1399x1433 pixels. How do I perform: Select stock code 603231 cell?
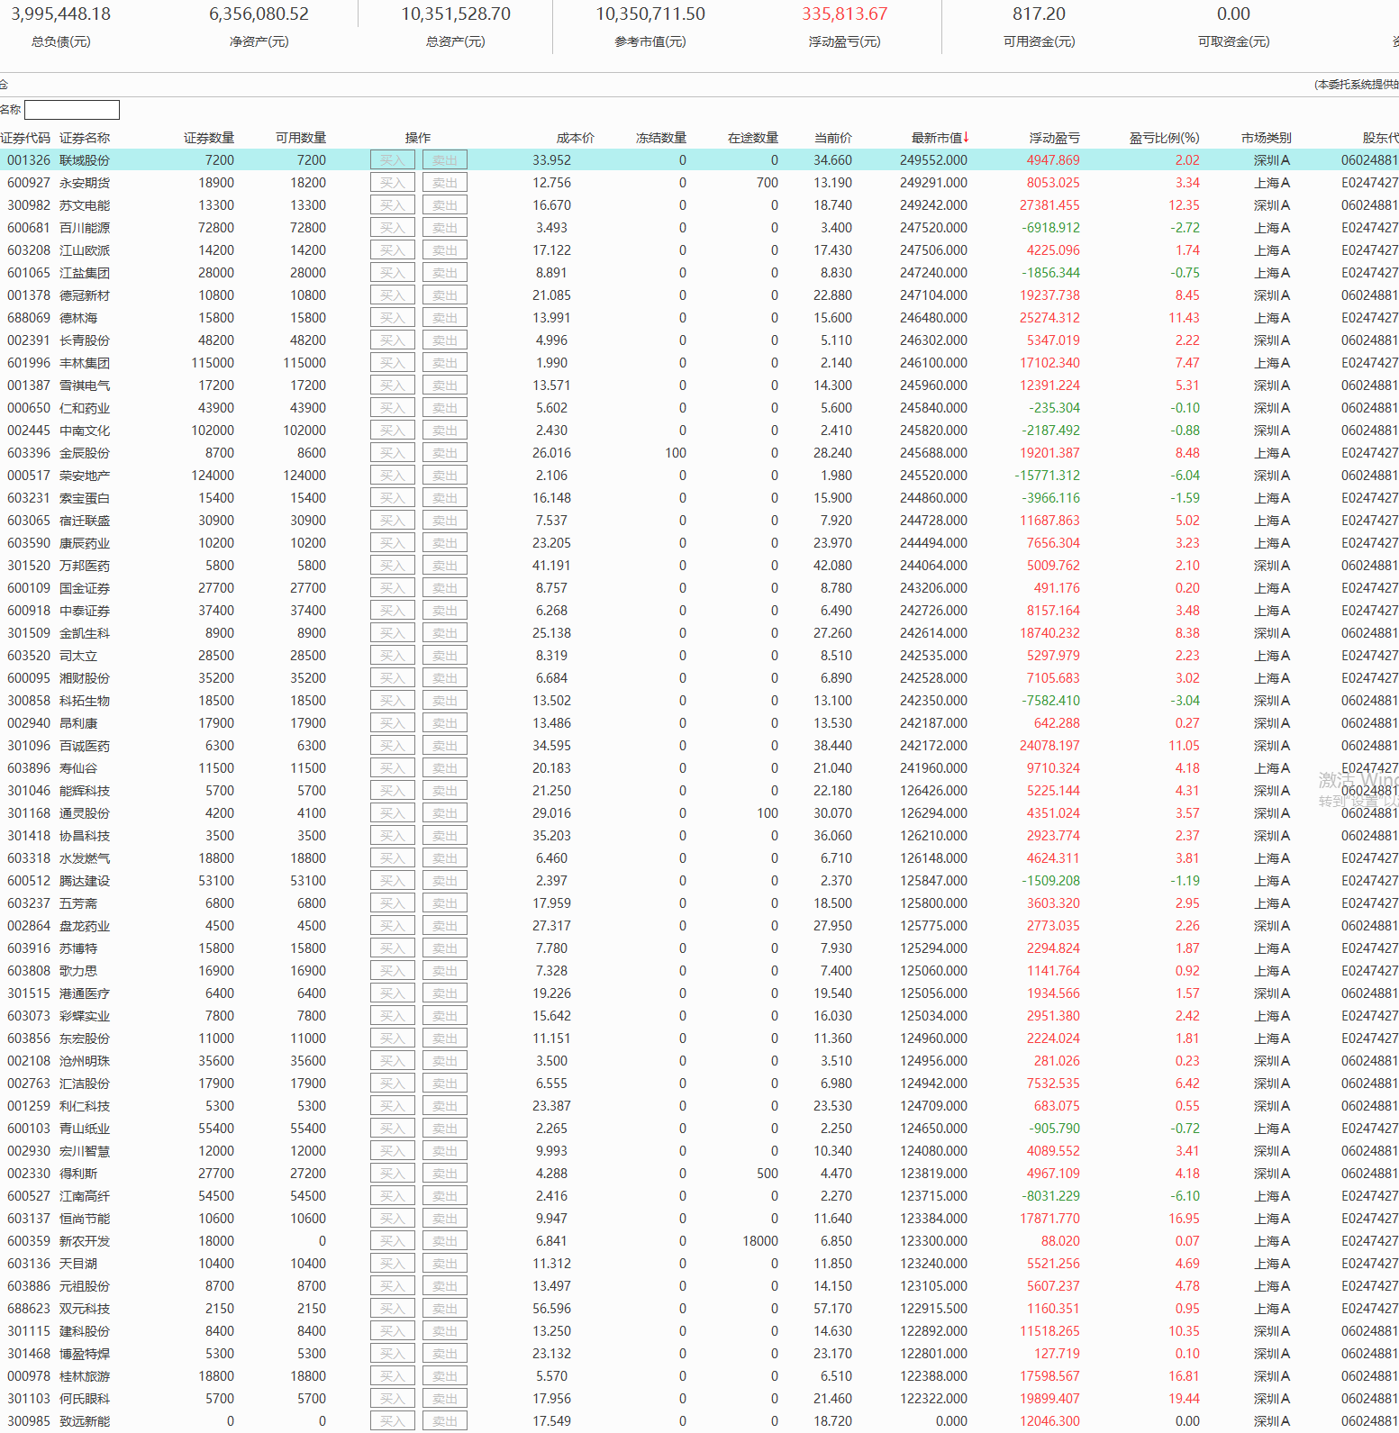click(29, 498)
